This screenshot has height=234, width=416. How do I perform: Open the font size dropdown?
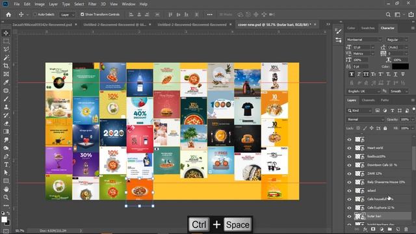point(372,47)
